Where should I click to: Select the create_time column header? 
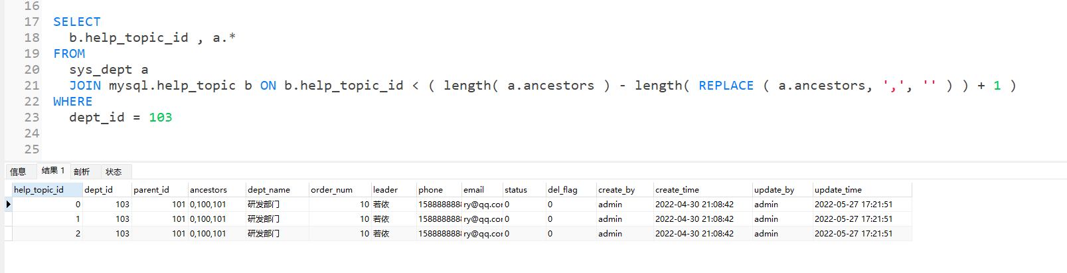click(x=677, y=190)
